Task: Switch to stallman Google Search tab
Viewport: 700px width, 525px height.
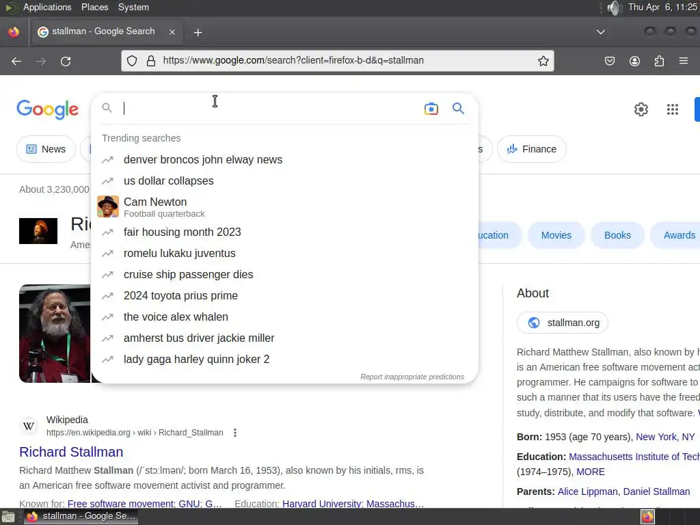Action: (x=106, y=31)
